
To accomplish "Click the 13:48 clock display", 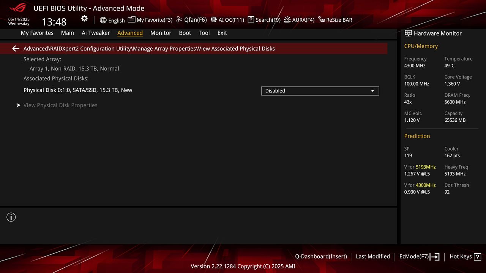I will [x=54, y=22].
